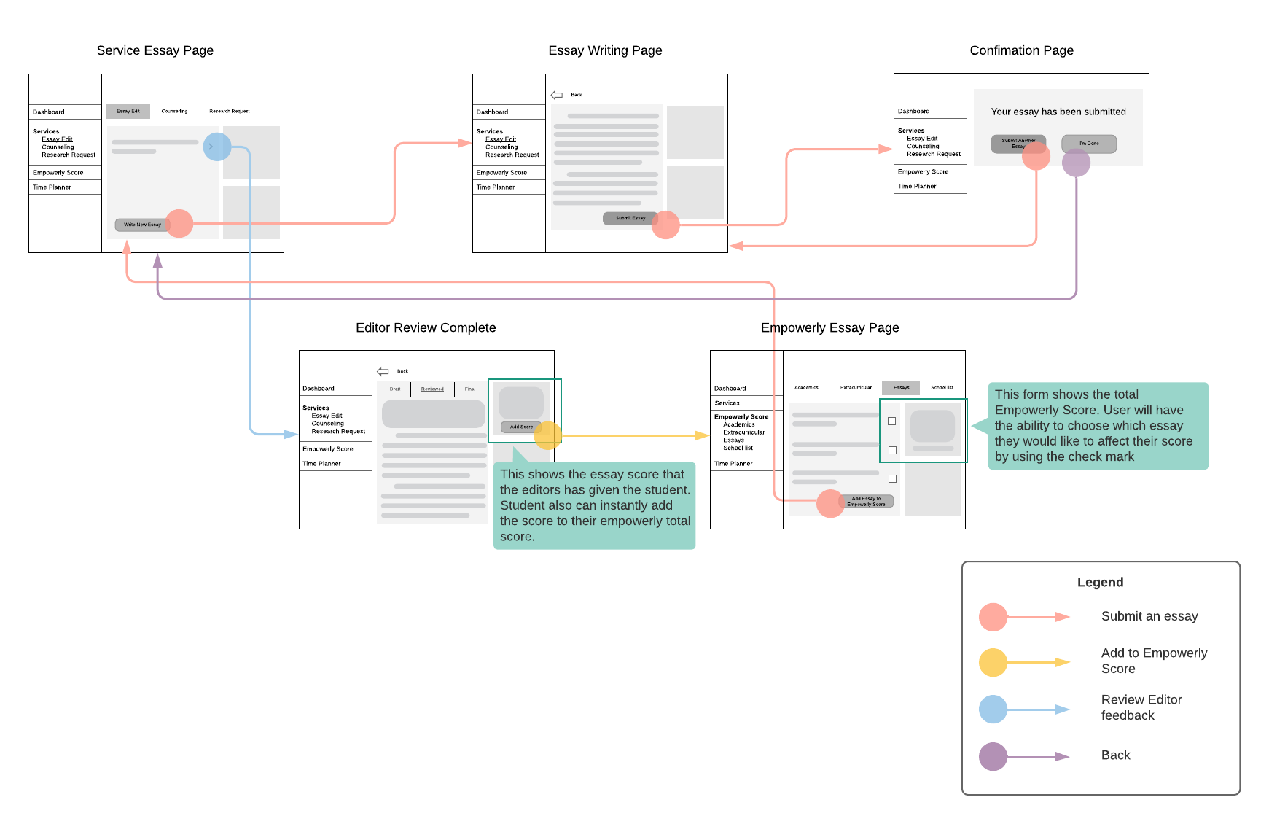Image resolution: width=1269 pixels, height=824 pixels.
Task: Open Time Planner in Confirmation Page sidebar
Action: [917, 187]
